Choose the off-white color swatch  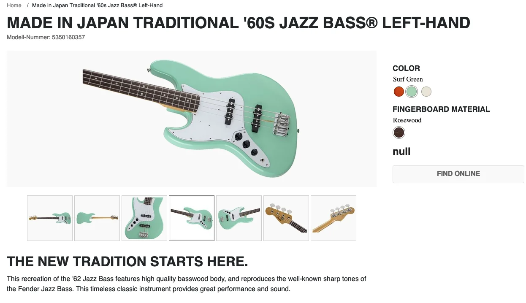click(426, 92)
